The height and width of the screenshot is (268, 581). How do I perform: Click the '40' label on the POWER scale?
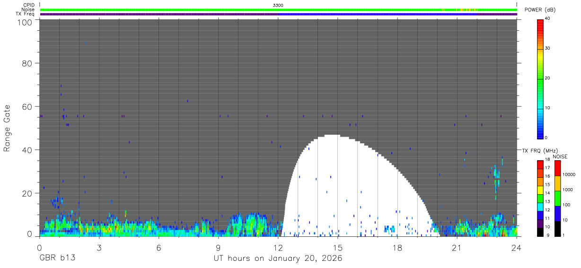click(x=547, y=18)
